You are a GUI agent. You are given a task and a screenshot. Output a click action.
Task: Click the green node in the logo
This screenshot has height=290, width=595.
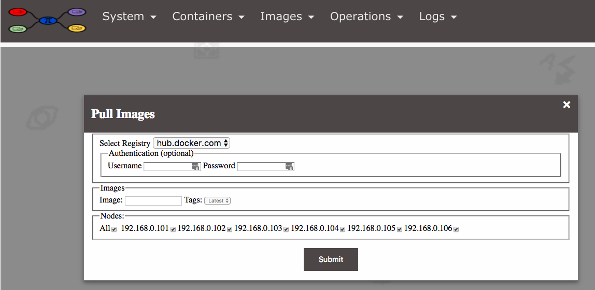18,28
